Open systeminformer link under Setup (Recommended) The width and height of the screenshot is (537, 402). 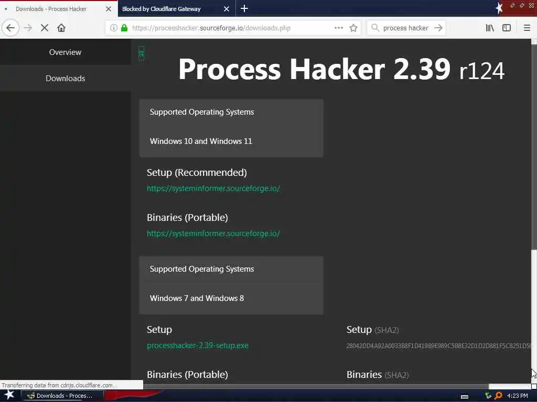[x=213, y=188]
